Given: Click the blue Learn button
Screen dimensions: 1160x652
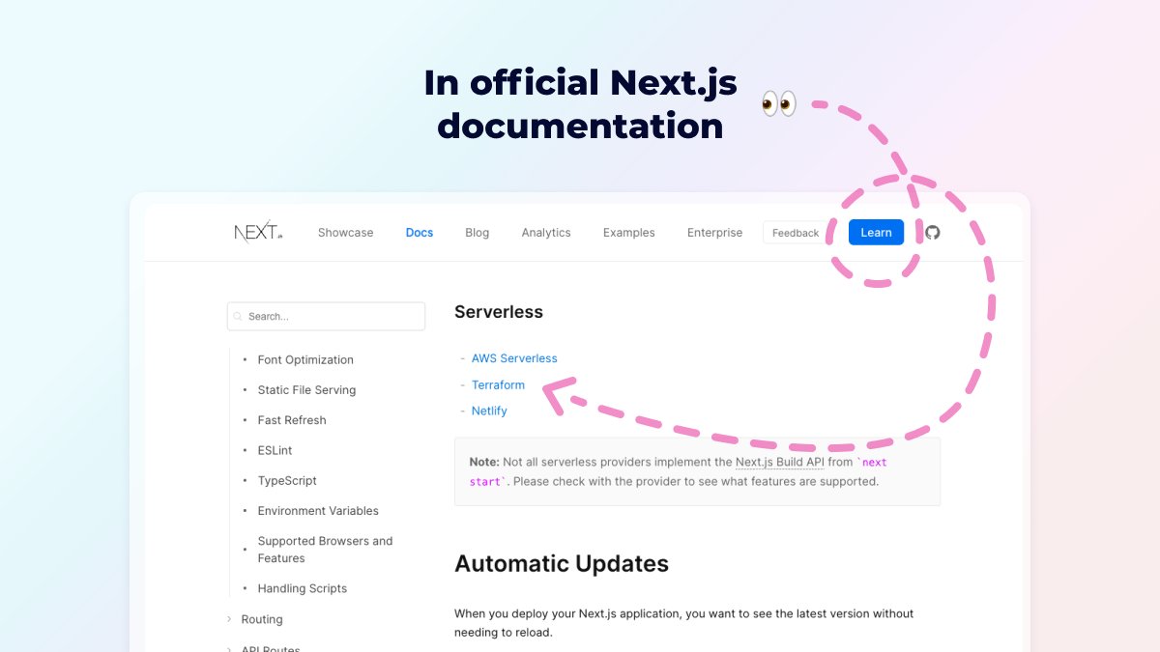Looking at the screenshot, I should pyautogui.click(x=877, y=233).
